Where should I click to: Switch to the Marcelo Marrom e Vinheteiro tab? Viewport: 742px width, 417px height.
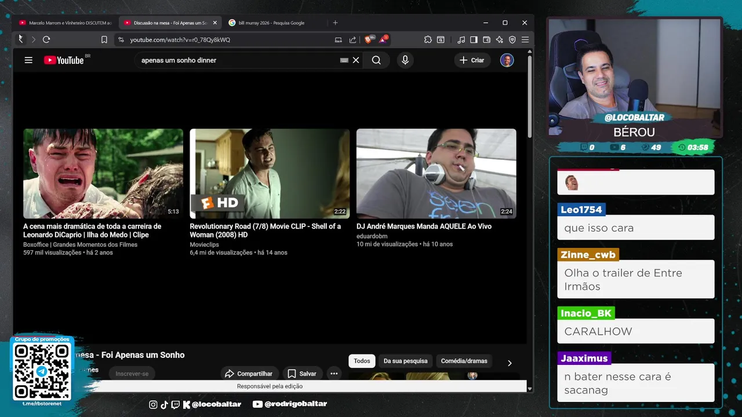pos(65,23)
